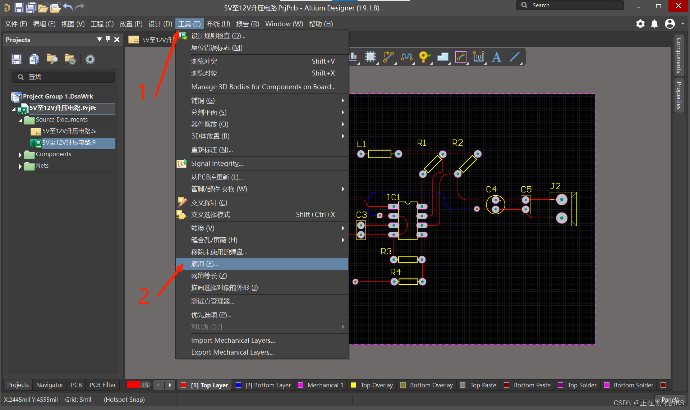Click the interactive routing tool icon
The width and height of the screenshot is (690, 410).
388,57
